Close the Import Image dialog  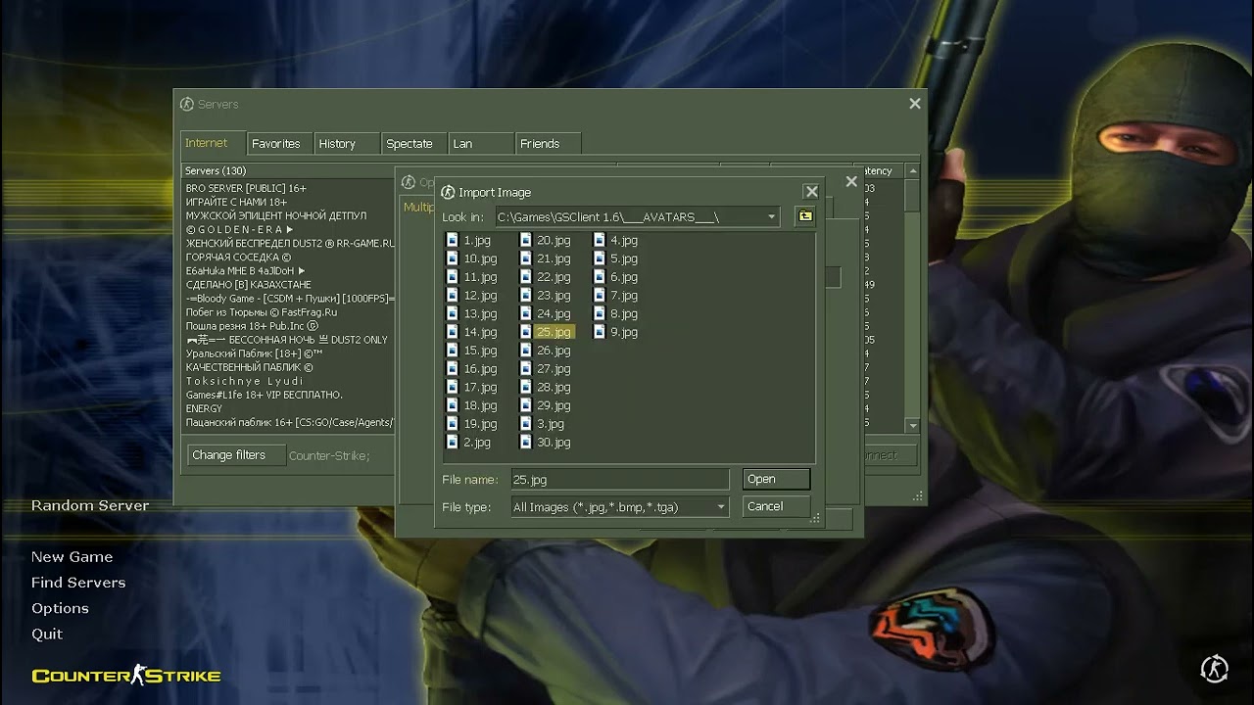point(811,192)
